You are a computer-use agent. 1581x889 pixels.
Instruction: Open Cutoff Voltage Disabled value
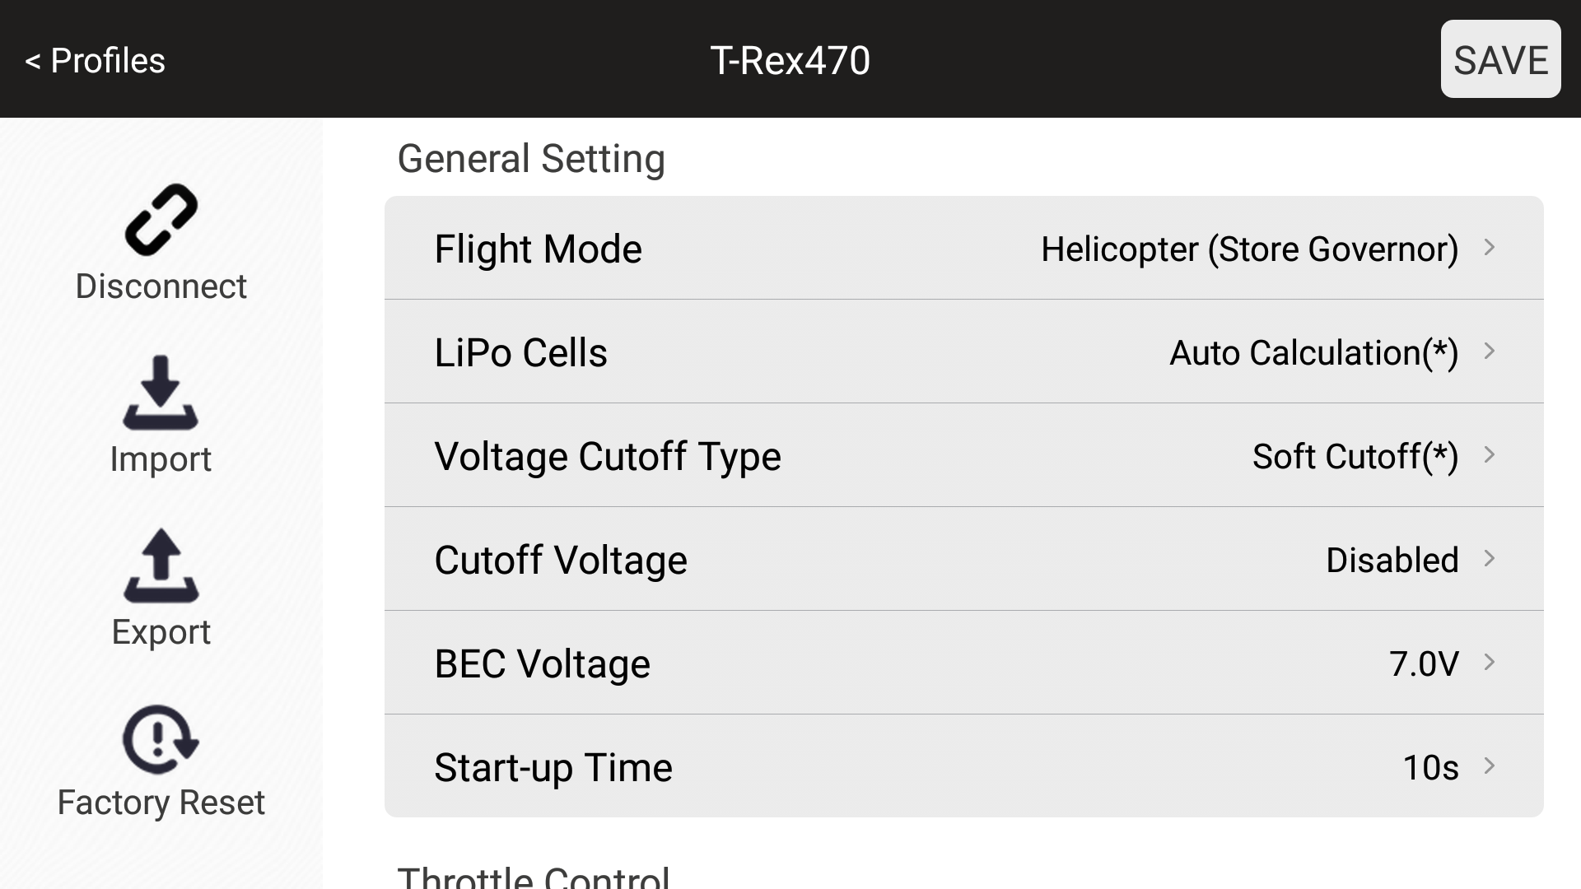1392,560
